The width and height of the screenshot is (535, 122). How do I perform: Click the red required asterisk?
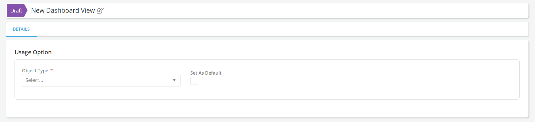coord(51,70)
